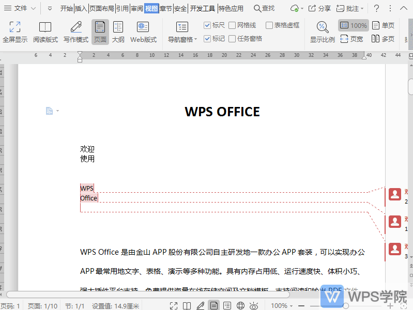Screen dimensions: 413x310
Task: Switch to the 页面布局 tab
Action: 102,8
